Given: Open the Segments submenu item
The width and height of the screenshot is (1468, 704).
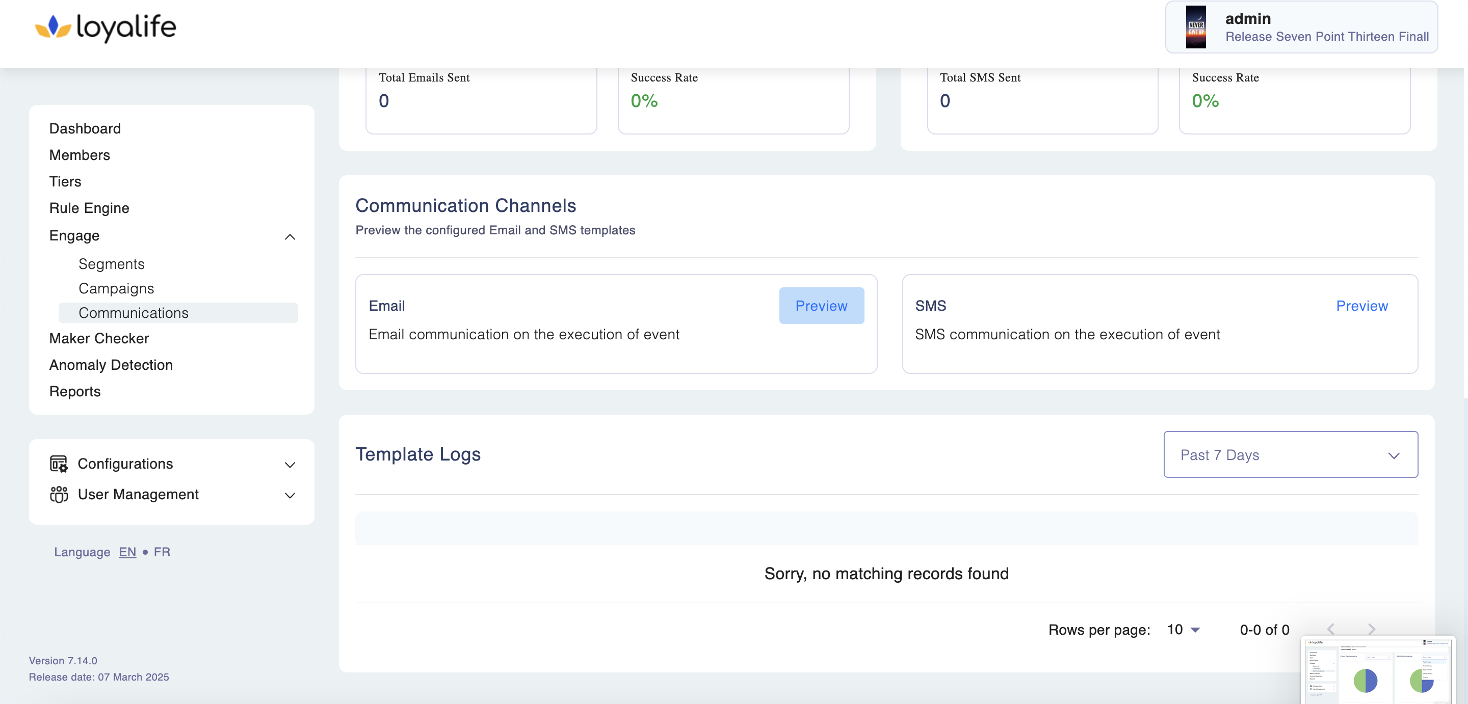Looking at the screenshot, I should tap(111, 264).
